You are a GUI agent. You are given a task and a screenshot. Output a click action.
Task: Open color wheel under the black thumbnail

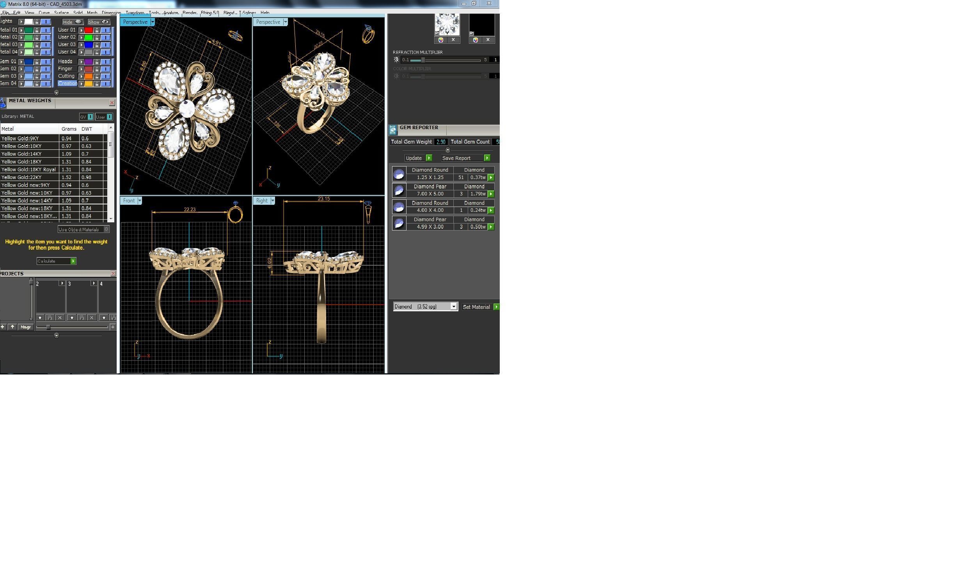tap(475, 40)
